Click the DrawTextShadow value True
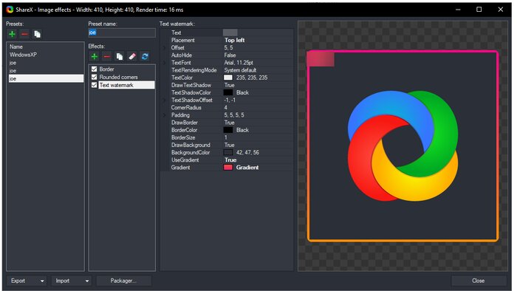The height and width of the screenshot is (291, 517). [x=230, y=85]
